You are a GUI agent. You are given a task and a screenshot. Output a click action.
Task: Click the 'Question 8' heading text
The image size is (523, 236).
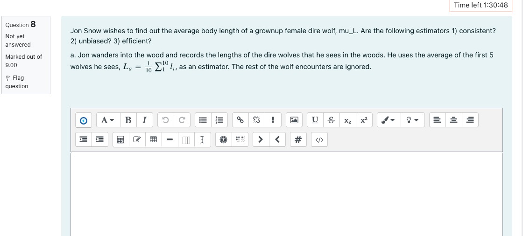coord(21,24)
